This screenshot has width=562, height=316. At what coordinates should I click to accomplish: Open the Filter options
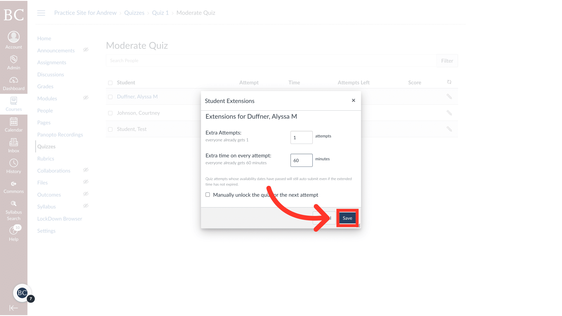[447, 61]
